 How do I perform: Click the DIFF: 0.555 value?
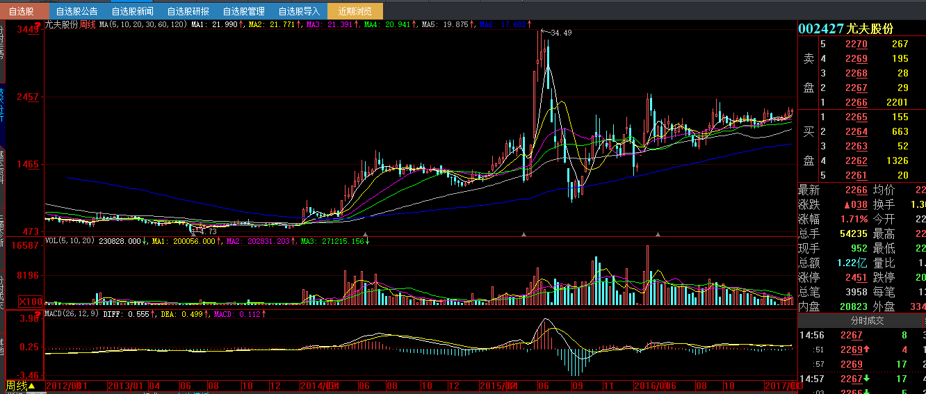[x=128, y=314]
